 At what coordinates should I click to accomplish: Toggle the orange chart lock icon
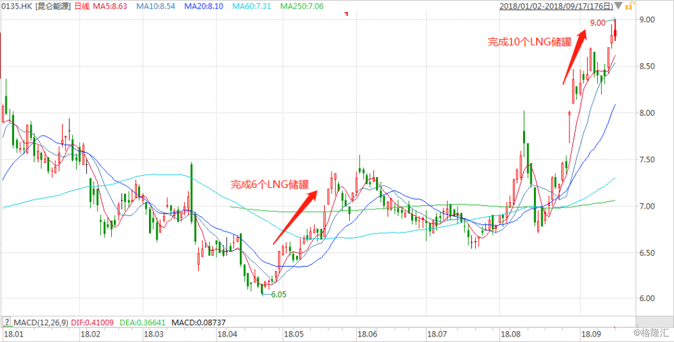630,6
